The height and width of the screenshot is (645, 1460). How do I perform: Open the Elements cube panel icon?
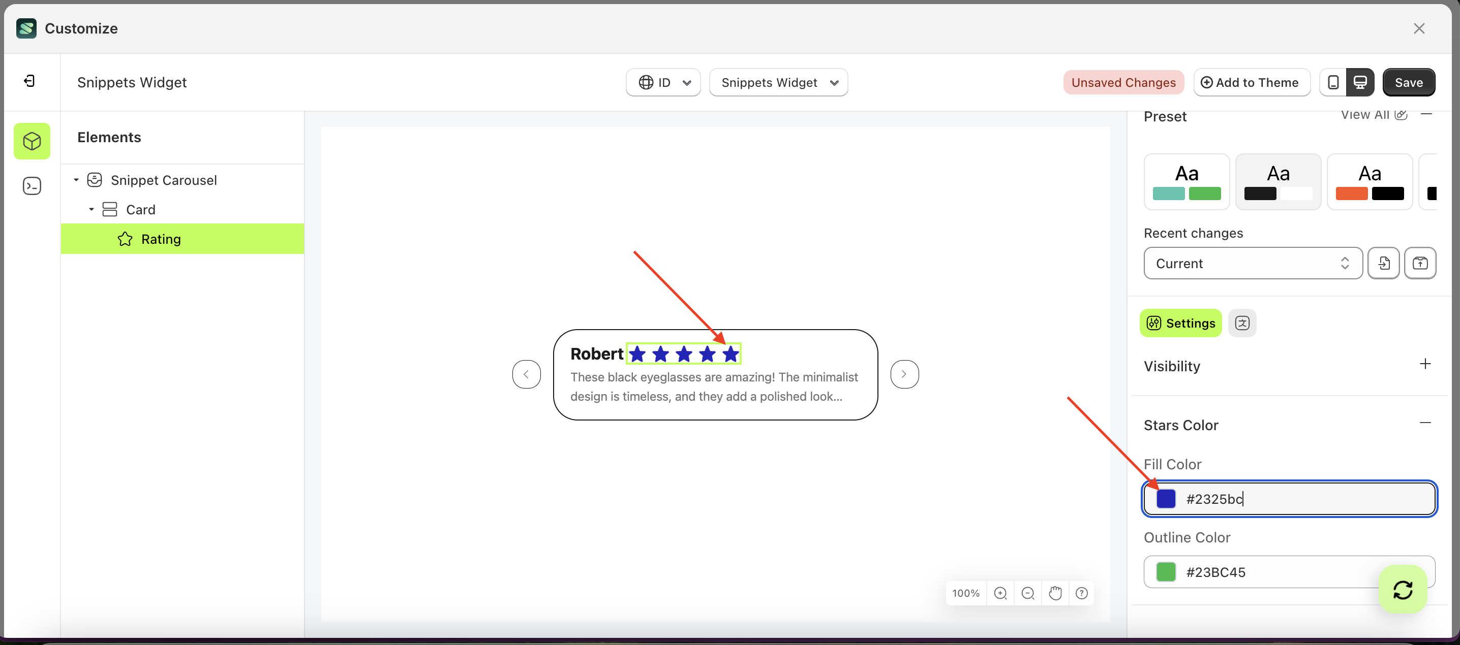(32, 141)
